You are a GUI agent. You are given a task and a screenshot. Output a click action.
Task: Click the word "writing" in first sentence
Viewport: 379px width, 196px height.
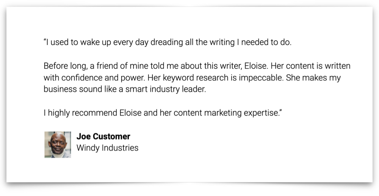[x=222, y=42]
